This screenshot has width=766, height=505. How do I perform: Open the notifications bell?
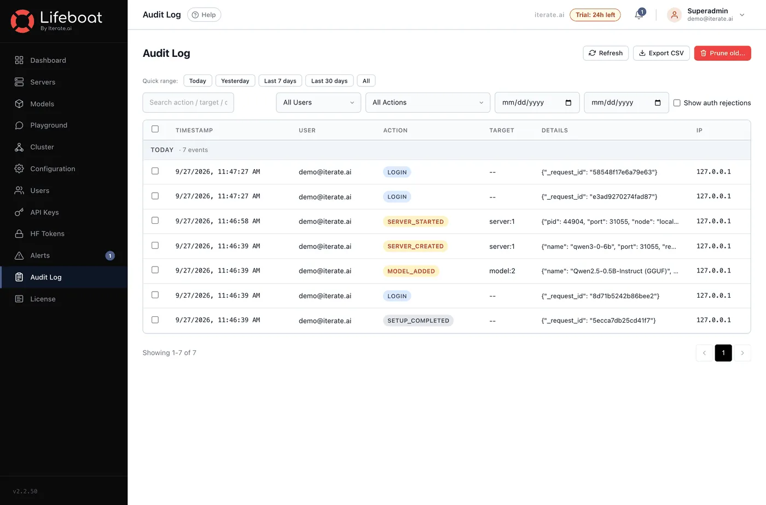639,15
